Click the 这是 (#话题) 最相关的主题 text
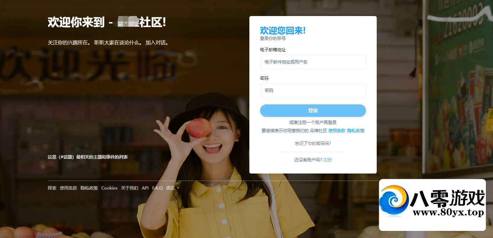 88,157
